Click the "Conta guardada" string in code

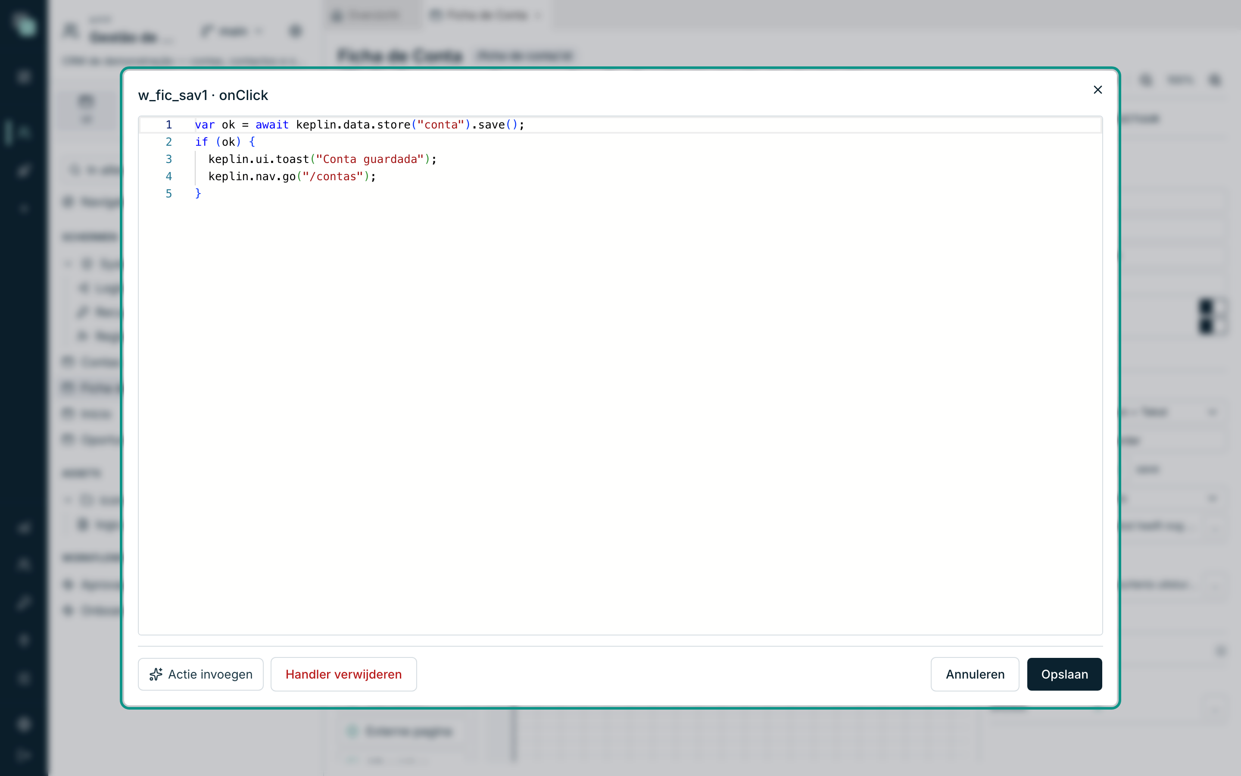coord(370,159)
